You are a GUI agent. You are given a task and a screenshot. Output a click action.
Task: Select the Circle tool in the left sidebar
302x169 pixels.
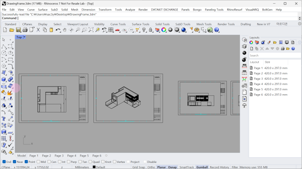4,53
